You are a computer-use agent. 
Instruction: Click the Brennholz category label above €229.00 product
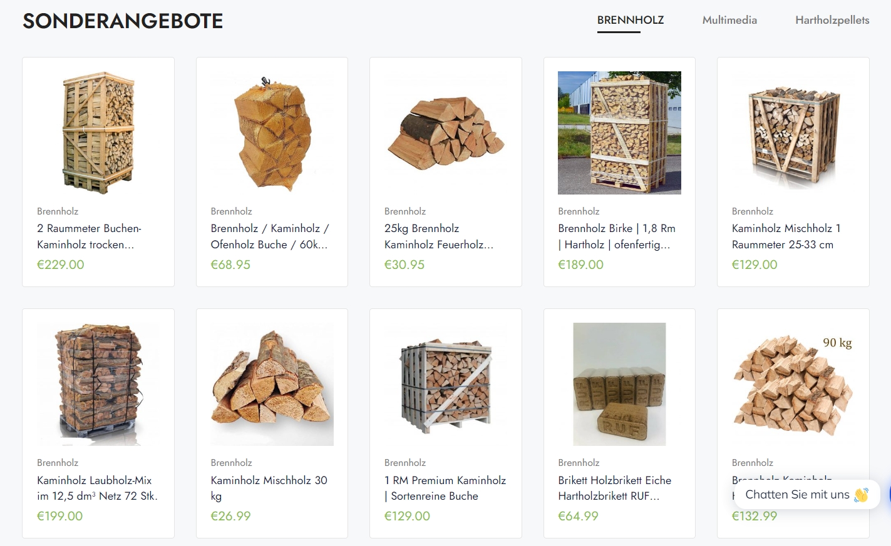(x=58, y=211)
